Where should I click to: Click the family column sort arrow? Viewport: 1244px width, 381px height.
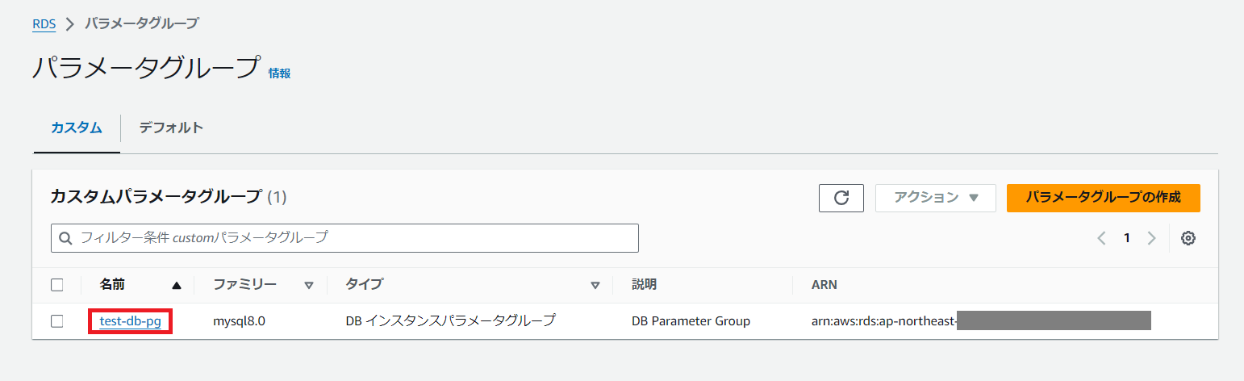pos(308,285)
